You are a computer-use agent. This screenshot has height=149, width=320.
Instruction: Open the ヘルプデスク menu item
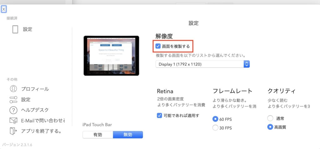point(35,110)
